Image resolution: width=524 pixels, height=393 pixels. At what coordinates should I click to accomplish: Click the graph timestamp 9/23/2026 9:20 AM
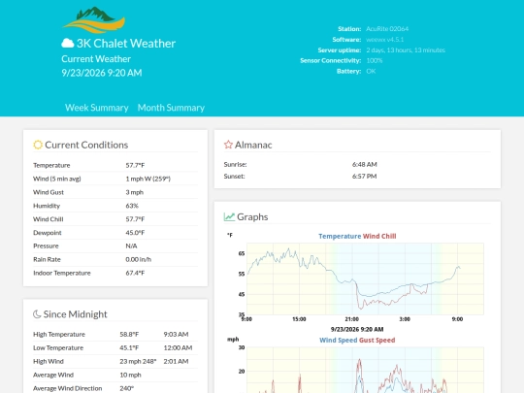(x=357, y=329)
